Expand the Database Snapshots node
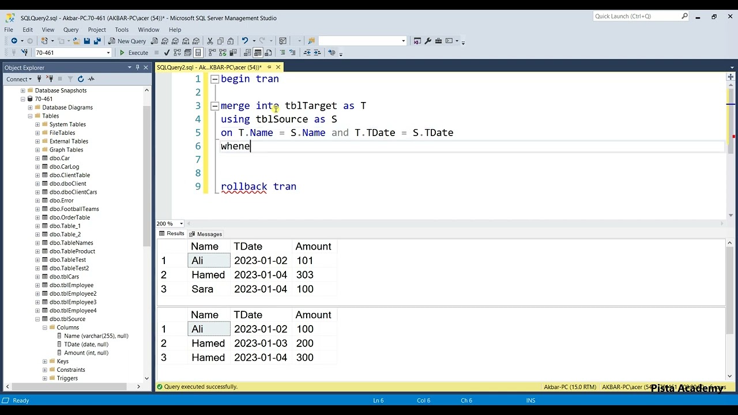 click(23, 90)
